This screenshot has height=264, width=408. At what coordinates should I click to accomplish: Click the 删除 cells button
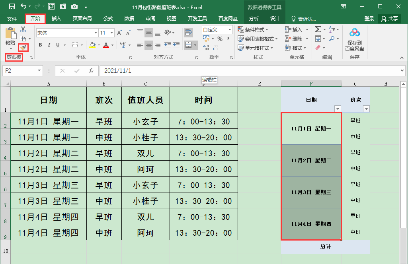point(297,39)
